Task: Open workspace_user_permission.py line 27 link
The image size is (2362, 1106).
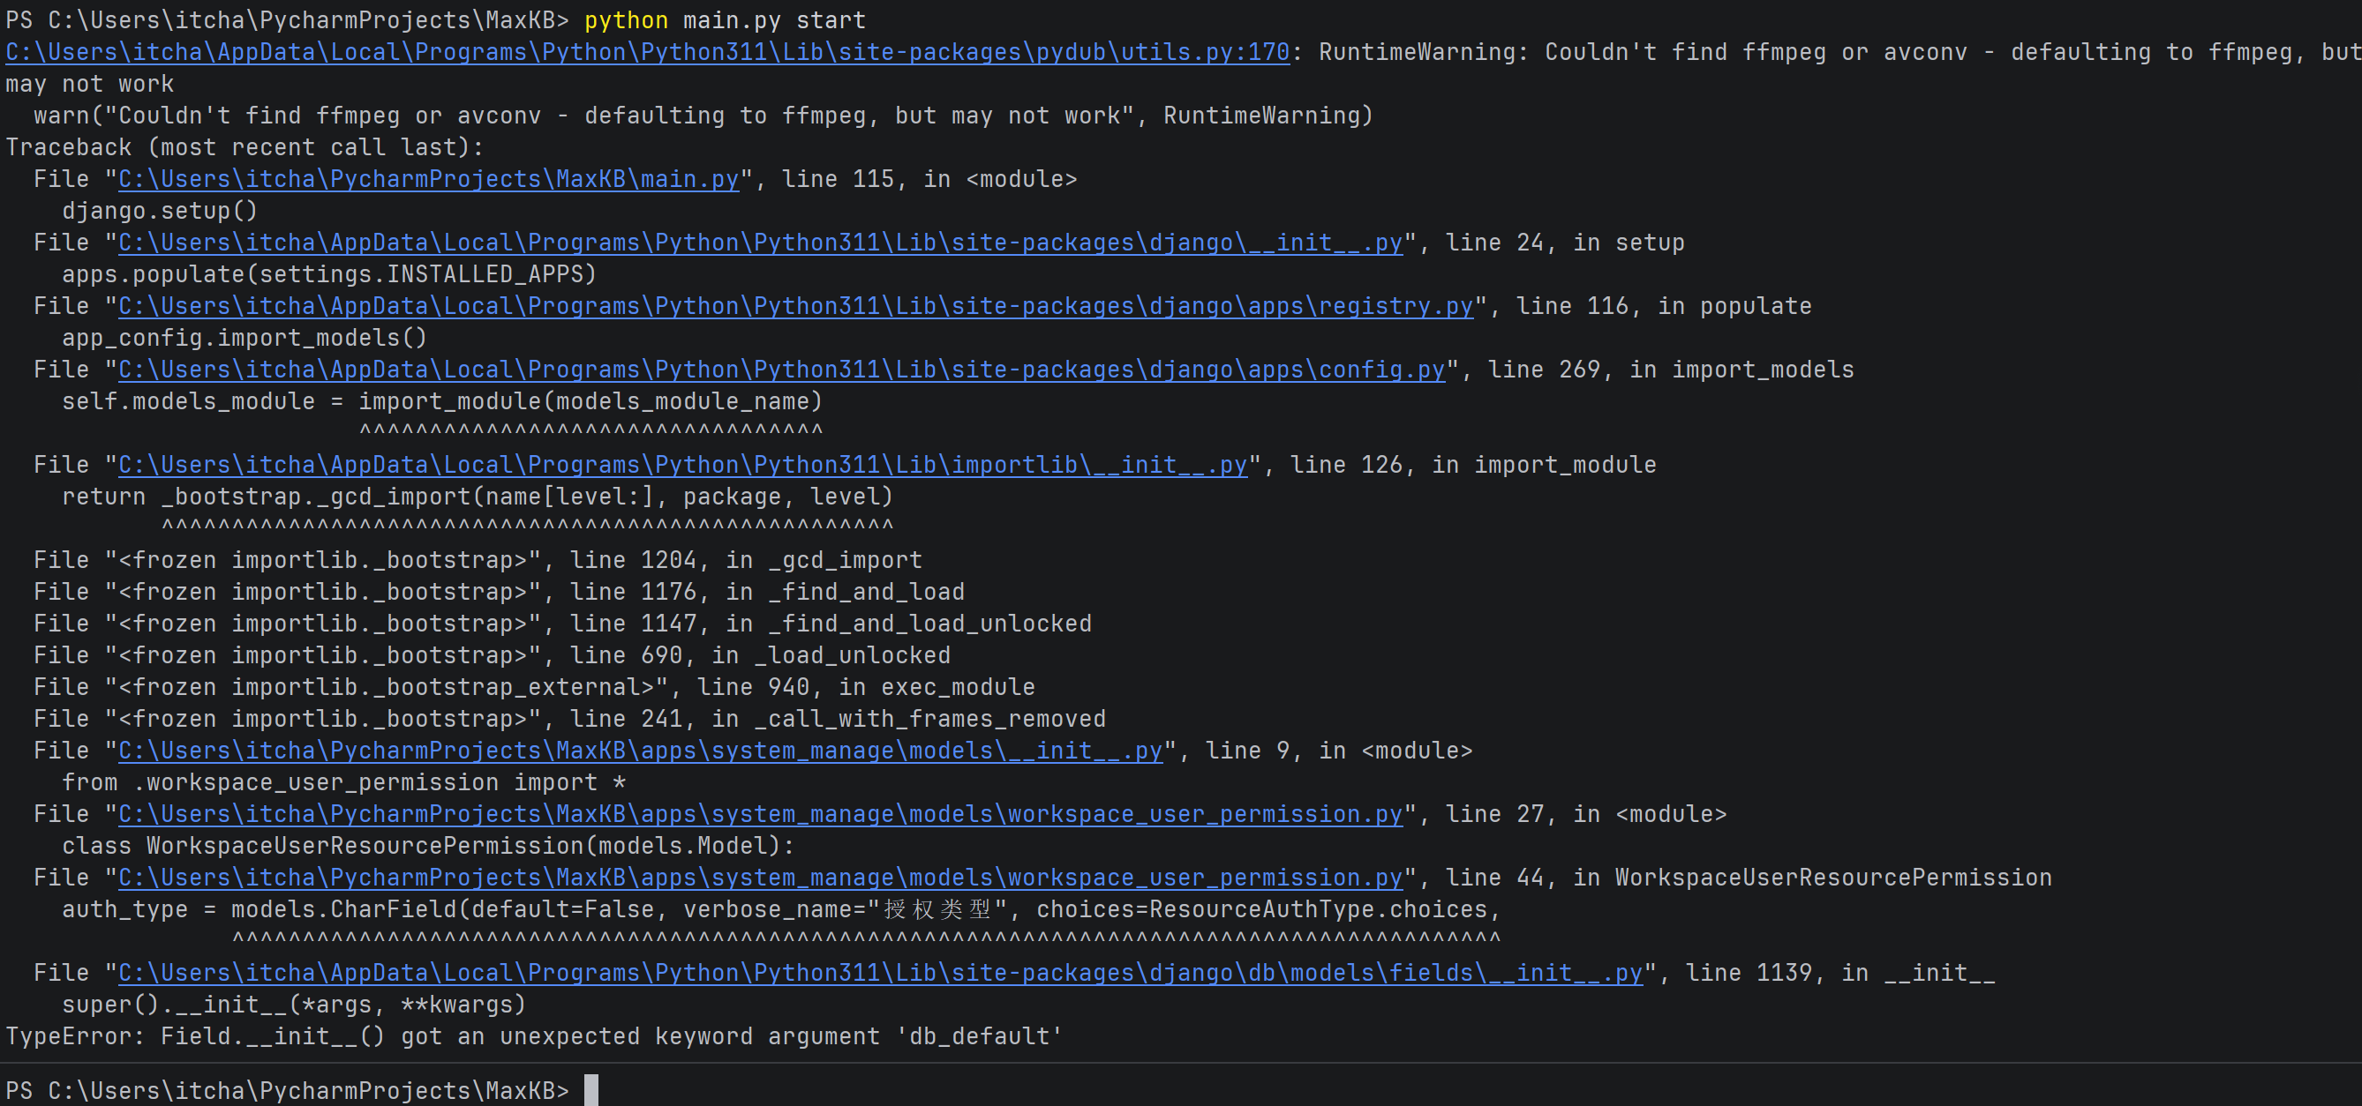Action: pos(760,814)
